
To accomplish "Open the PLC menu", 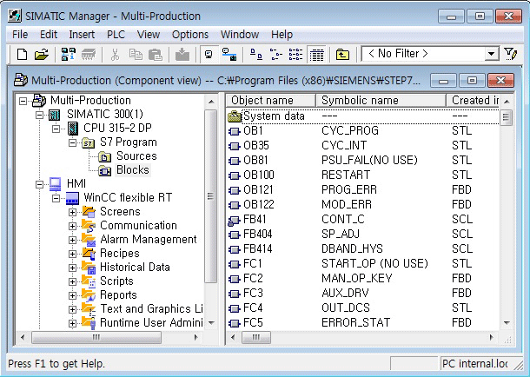I will (x=116, y=35).
